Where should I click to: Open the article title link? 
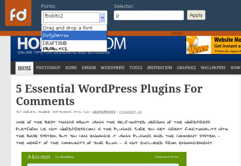(109, 95)
